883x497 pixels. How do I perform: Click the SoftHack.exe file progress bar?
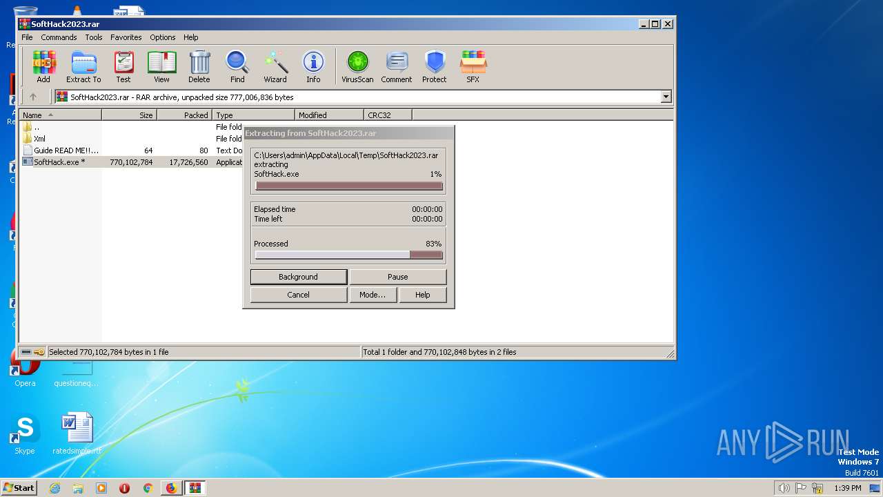(x=349, y=186)
